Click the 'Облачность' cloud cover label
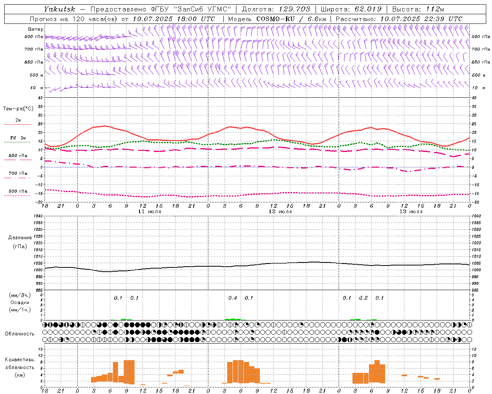The height and width of the screenshot is (394, 492). pyautogui.click(x=20, y=334)
